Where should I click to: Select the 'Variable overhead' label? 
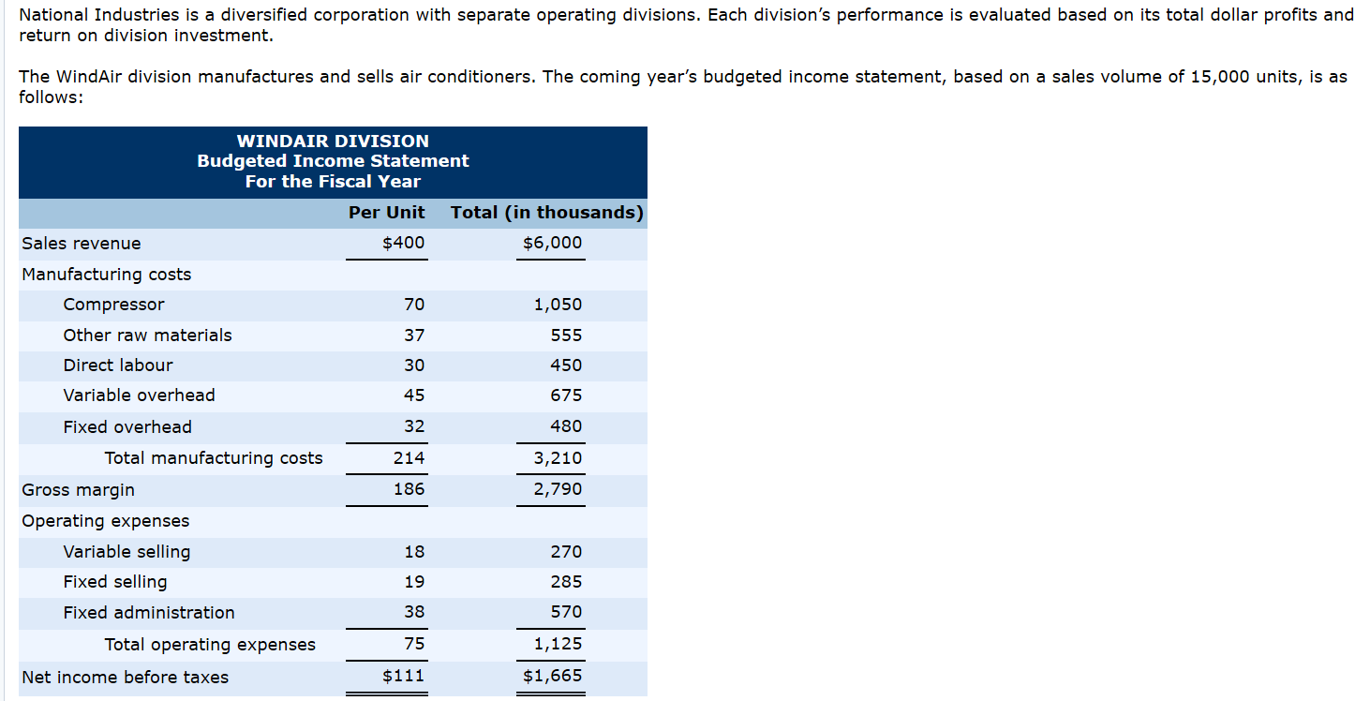tap(139, 395)
